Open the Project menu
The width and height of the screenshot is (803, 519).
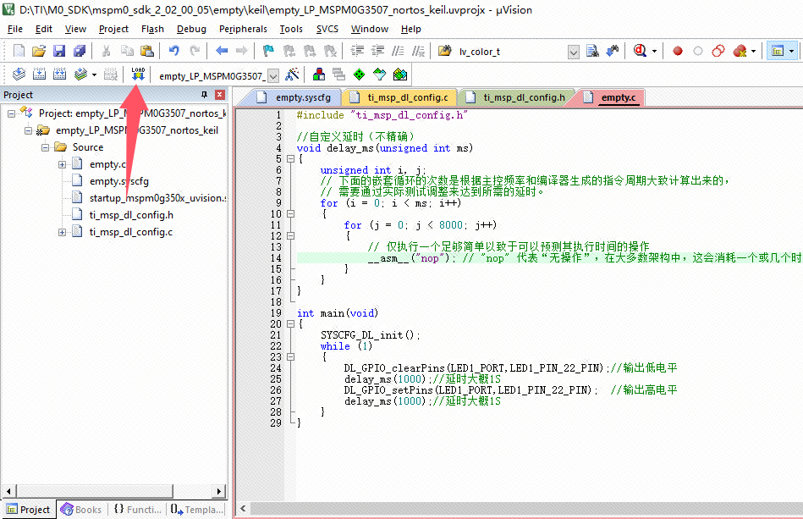[113, 29]
